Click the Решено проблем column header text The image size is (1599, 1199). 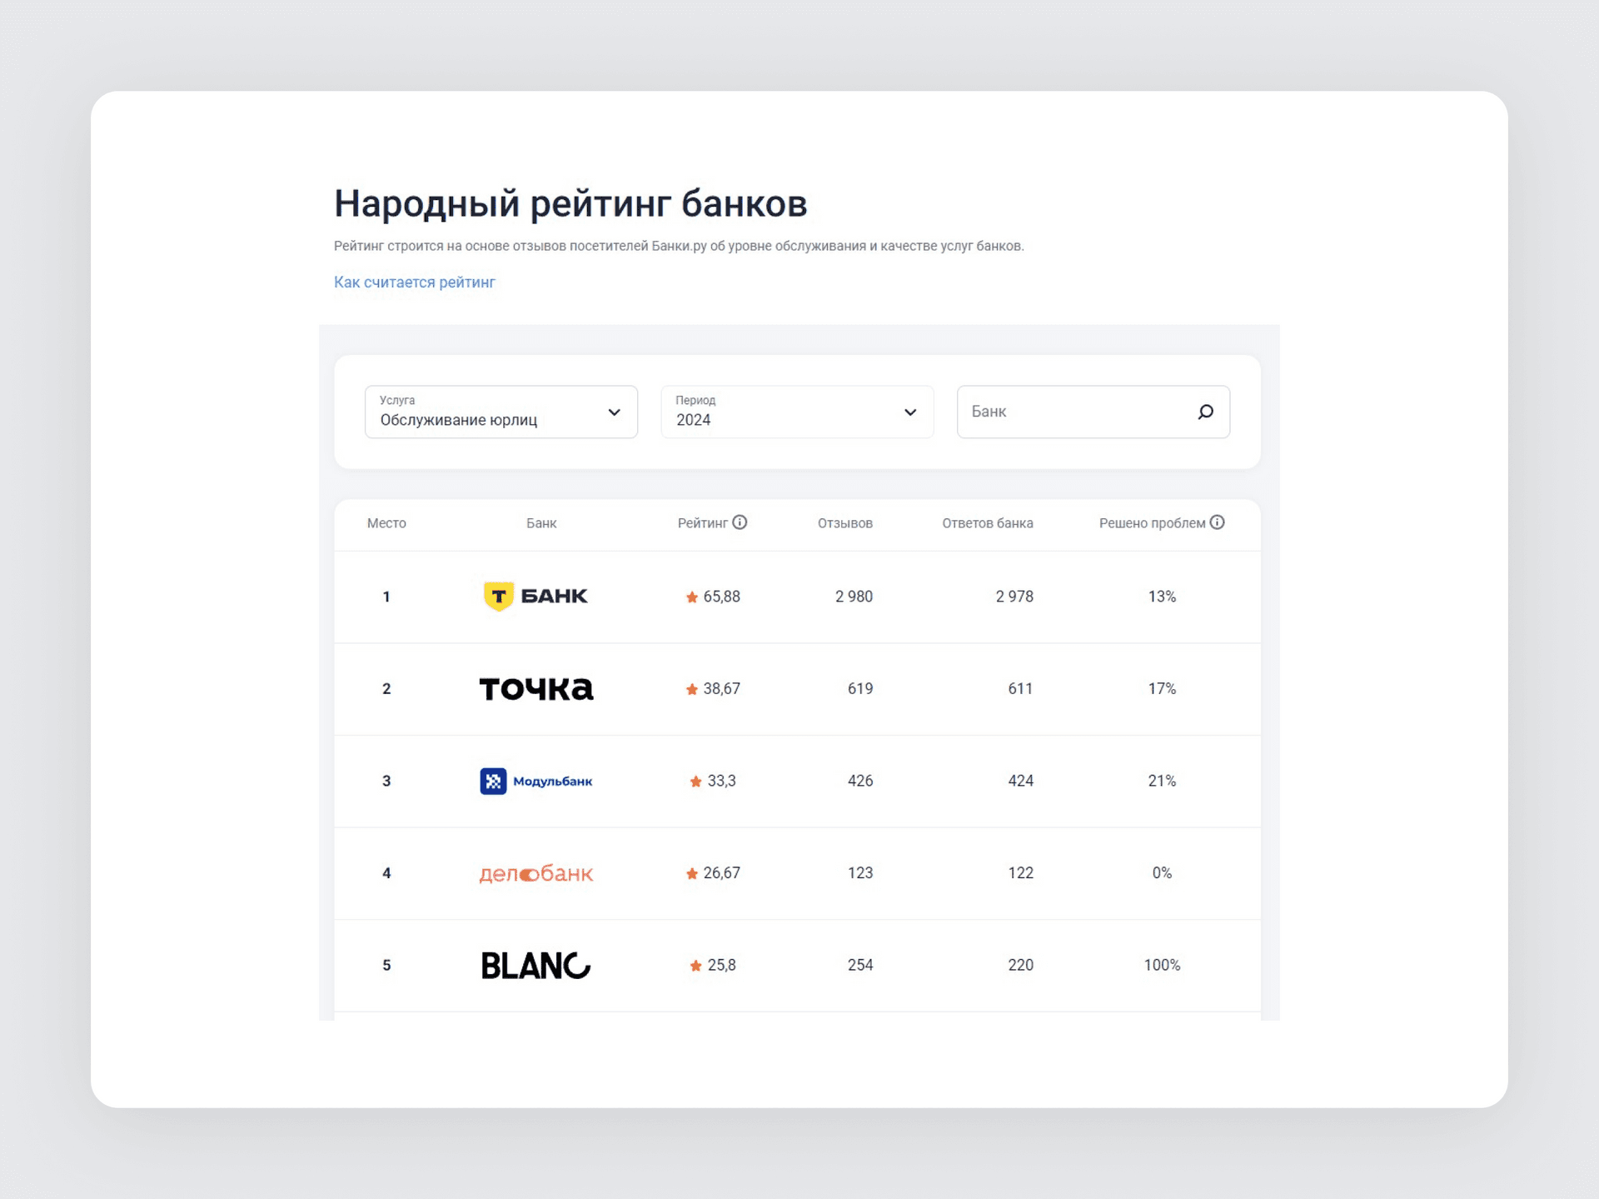pos(1153,523)
